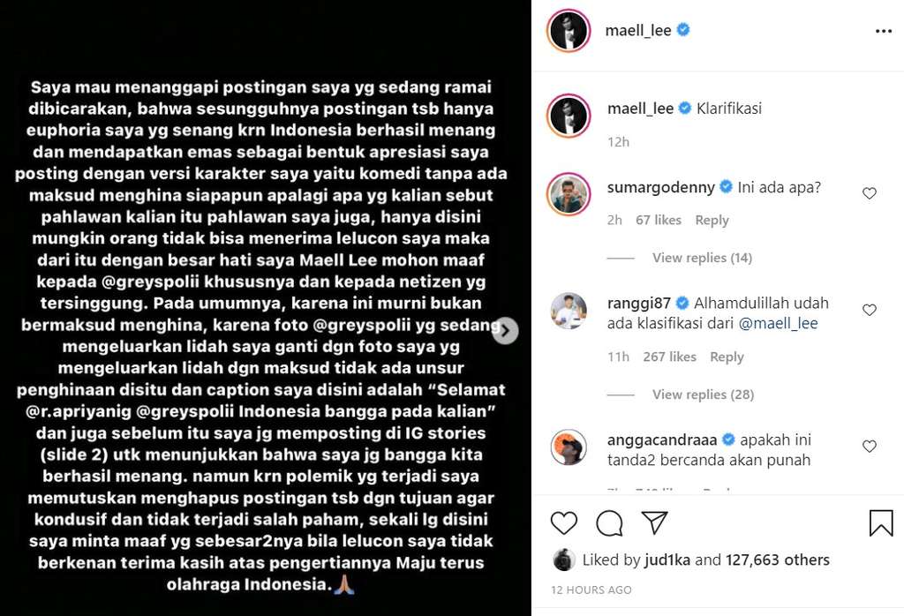Open maell_lee profile from header username
Screen dimensions: 904x616
[x=637, y=31]
